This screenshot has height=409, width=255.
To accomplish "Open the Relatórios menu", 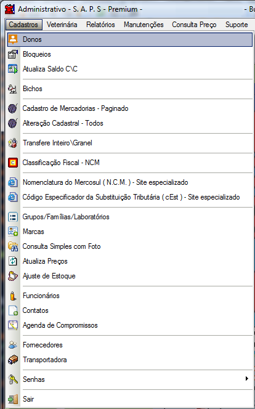I will (100, 25).
